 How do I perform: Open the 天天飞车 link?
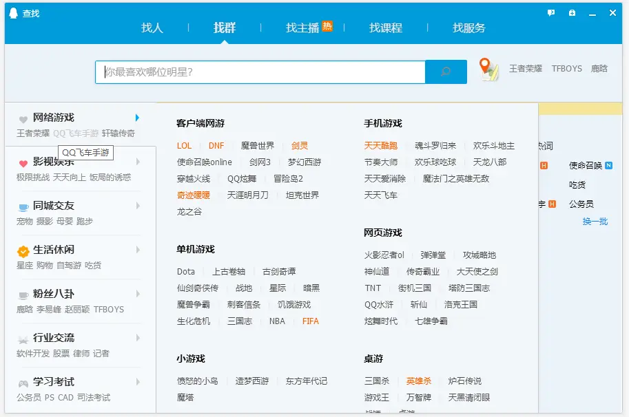coord(381,195)
